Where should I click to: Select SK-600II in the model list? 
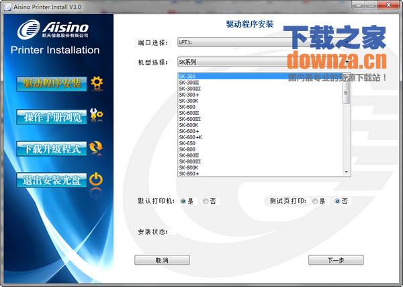[261, 113]
